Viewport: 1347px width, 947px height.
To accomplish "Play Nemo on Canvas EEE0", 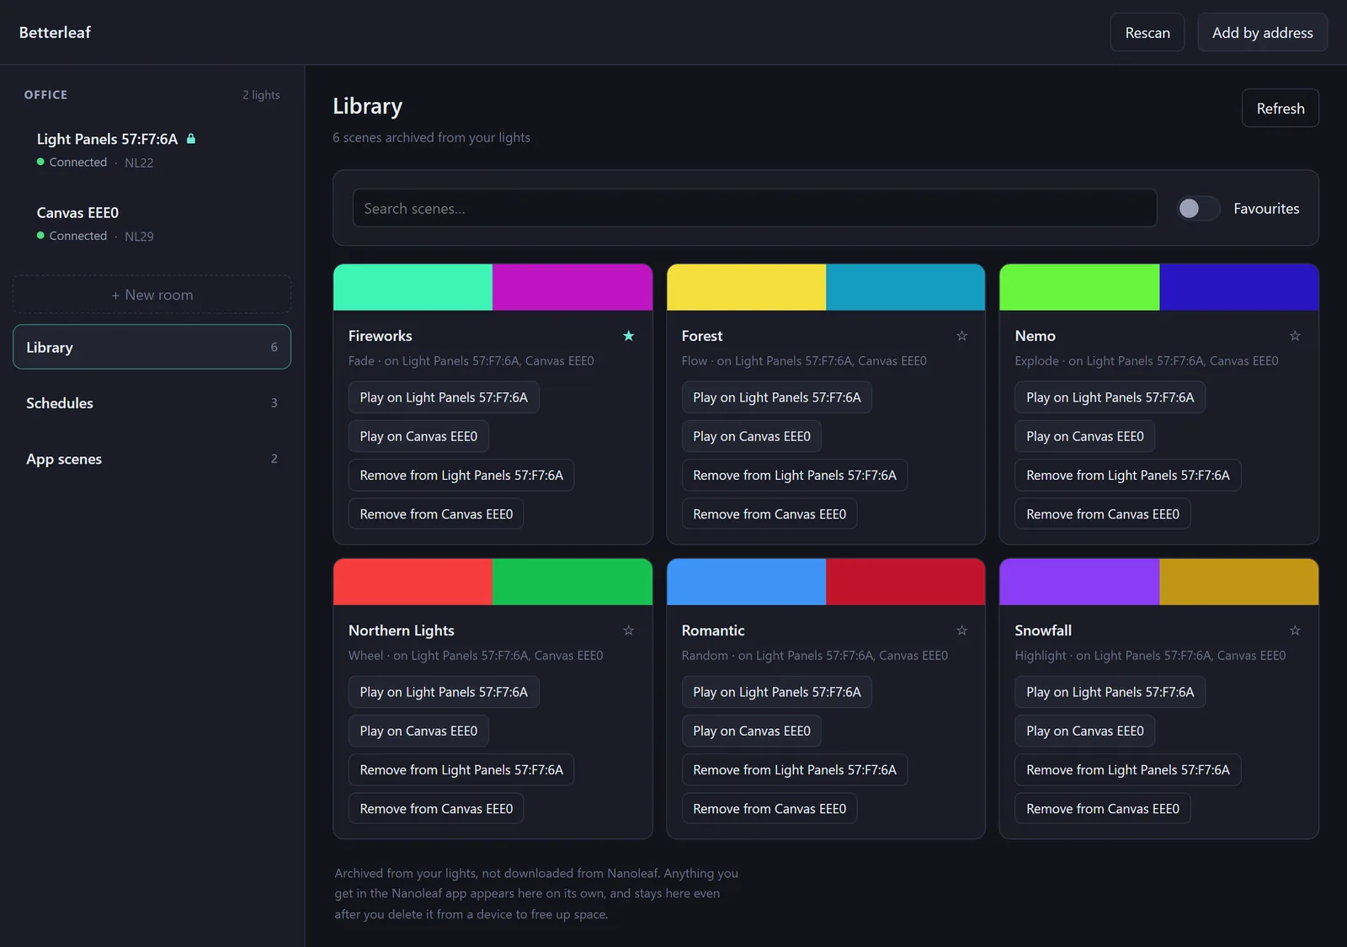I will (1085, 436).
